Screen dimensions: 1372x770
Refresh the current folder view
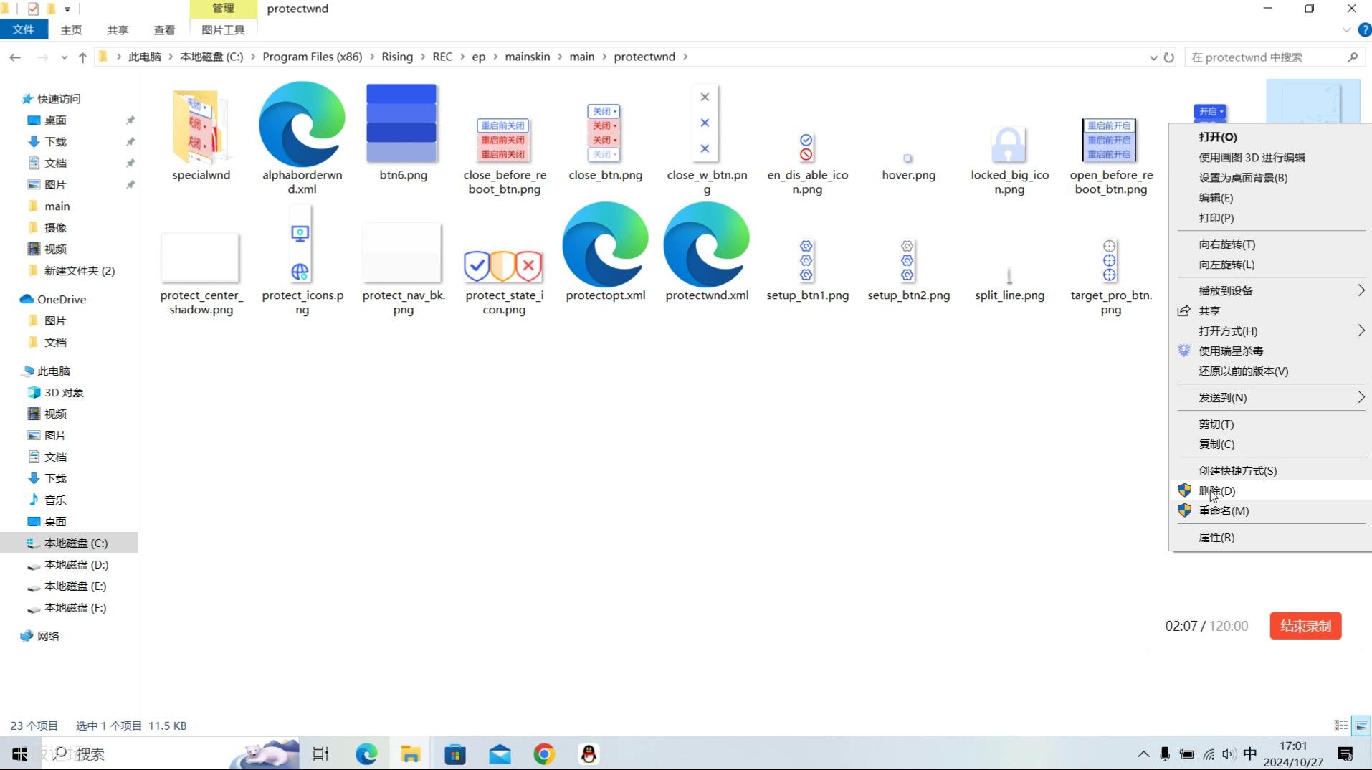1169,57
